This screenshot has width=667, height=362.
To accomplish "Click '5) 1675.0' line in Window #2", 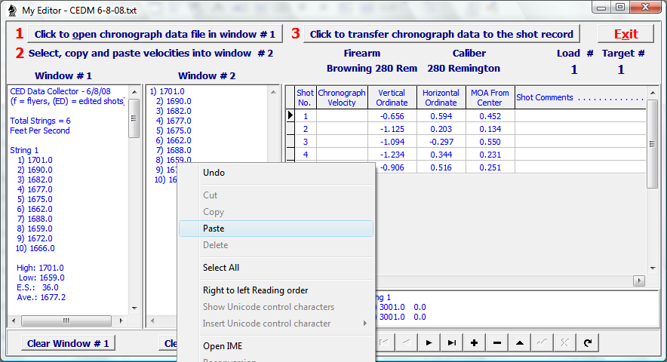I will [174, 130].
